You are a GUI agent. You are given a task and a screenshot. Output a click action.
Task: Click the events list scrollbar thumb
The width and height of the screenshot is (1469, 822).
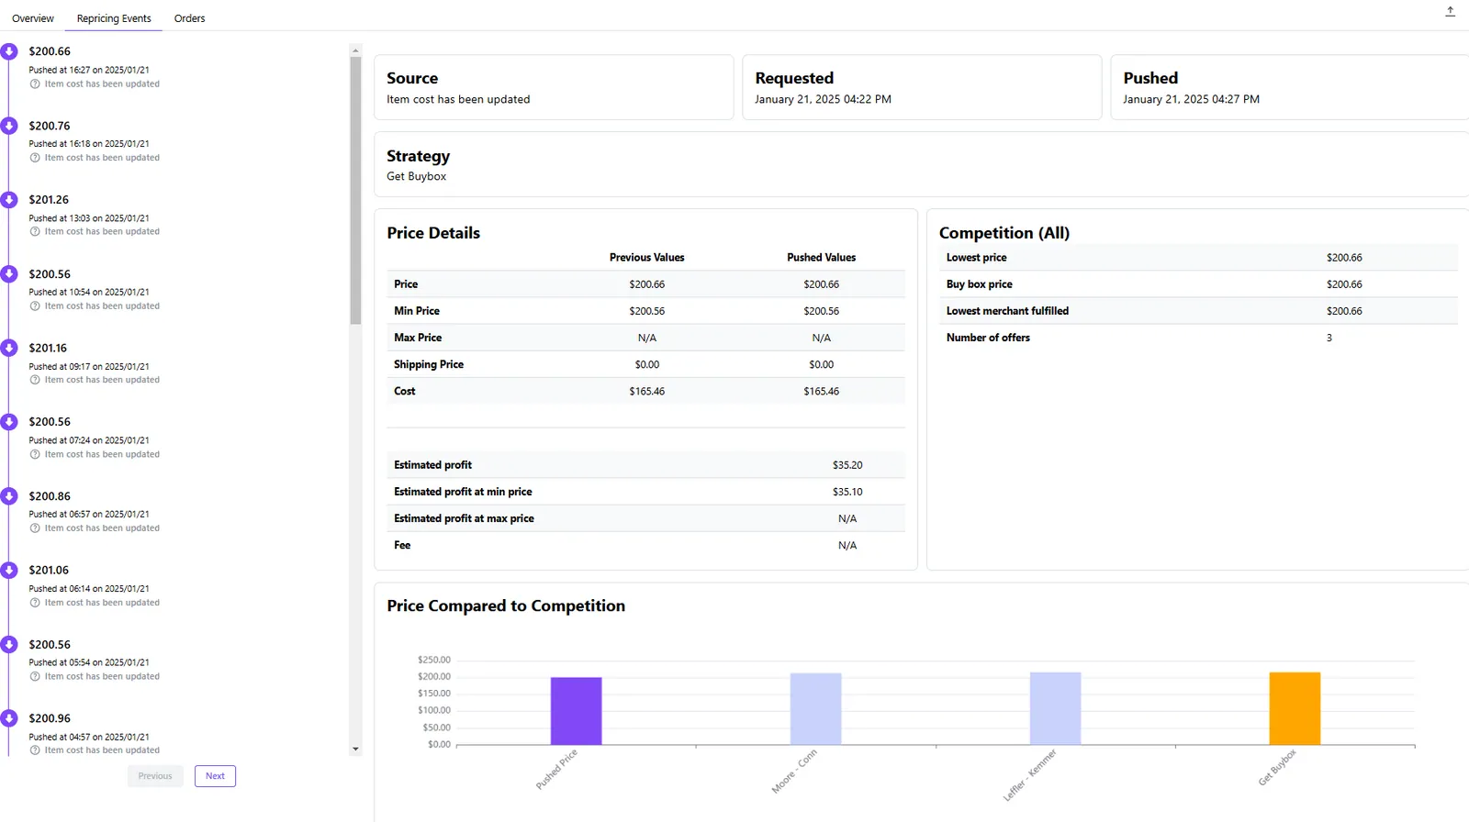pyautogui.click(x=356, y=191)
